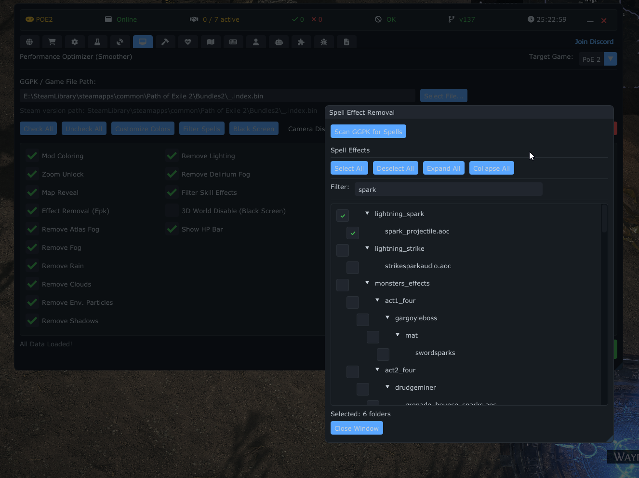Viewport: 639px width, 478px height.
Task: Click the POE2 gamepad icon
Action: click(29, 19)
